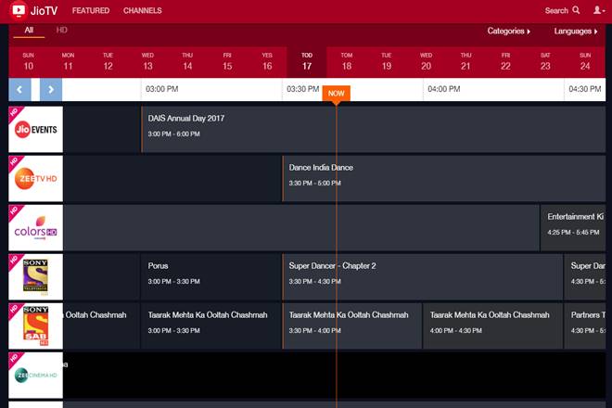Open Dance India Dance program
The width and height of the screenshot is (612, 408).
[444, 178]
